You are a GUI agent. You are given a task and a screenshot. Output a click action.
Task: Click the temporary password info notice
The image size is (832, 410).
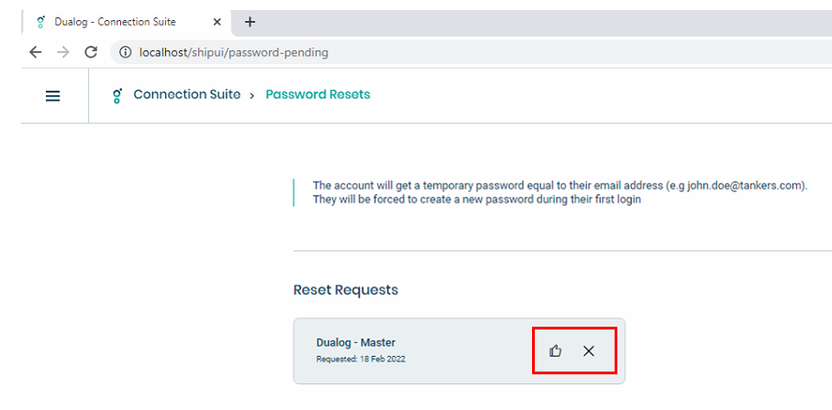click(x=560, y=193)
